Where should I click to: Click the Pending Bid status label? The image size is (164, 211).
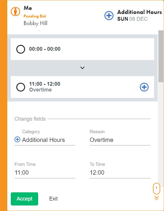35,16
